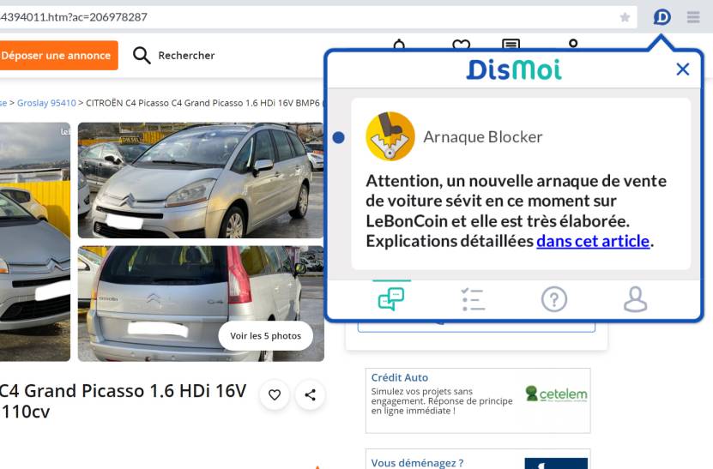The height and width of the screenshot is (469, 713).
Task: Select the DisMoi messages tab icon
Action: (x=391, y=299)
